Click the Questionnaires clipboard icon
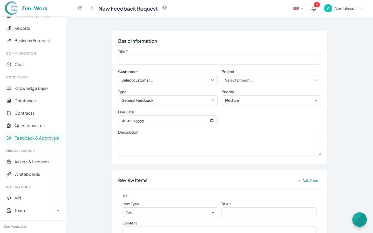The width and height of the screenshot is (373, 233). [9, 126]
